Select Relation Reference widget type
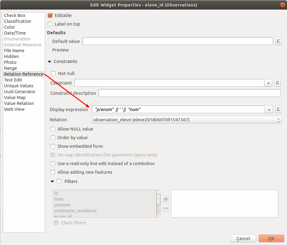 coord(23,74)
